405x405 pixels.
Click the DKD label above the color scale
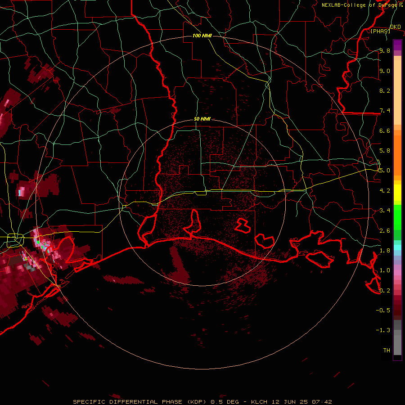click(396, 27)
